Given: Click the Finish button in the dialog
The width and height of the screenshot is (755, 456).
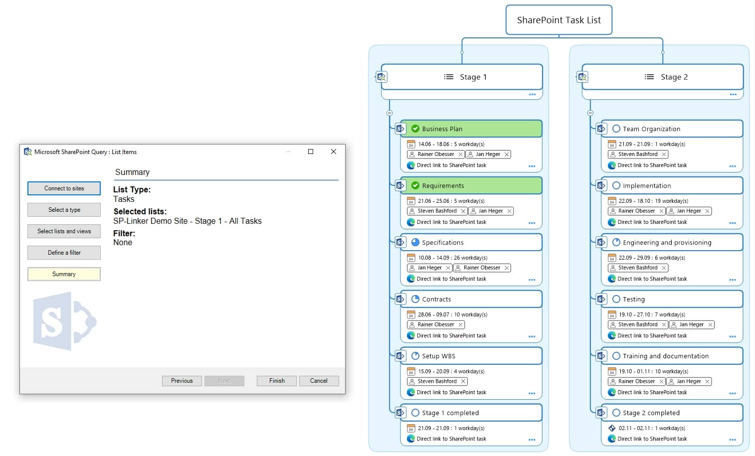Looking at the screenshot, I should pos(277,381).
